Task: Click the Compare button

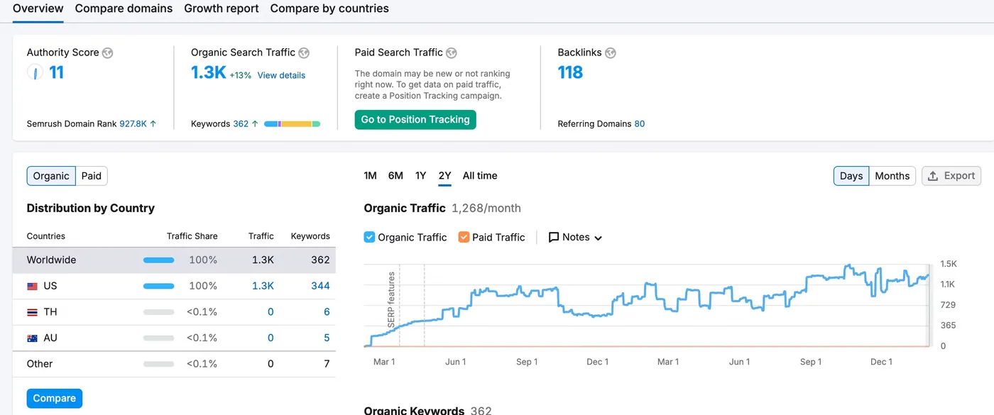Action: 55,399
